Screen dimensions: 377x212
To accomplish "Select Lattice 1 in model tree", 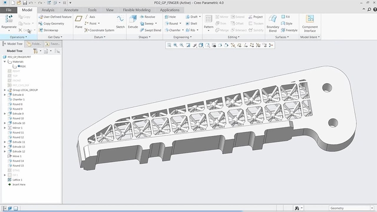I will [15, 180].
